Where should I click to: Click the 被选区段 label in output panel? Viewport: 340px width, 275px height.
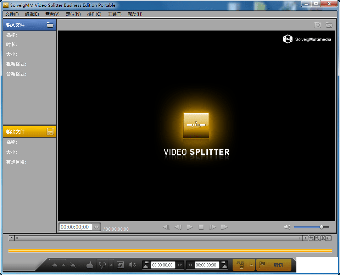coord(16,162)
